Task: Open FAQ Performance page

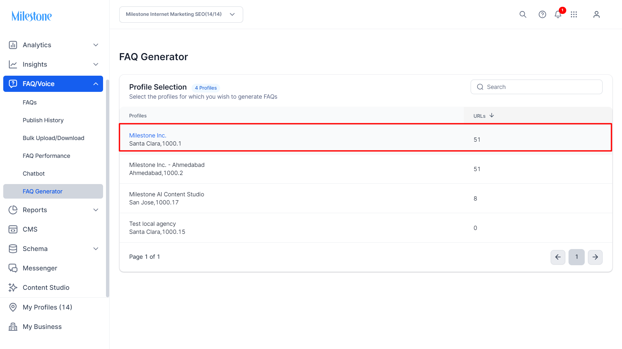Action: tap(46, 156)
